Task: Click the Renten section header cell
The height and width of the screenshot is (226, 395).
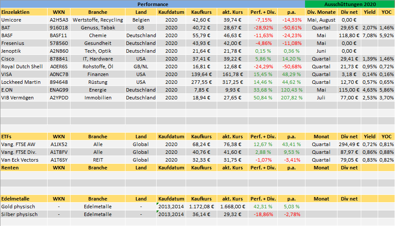Action: click(x=24, y=168)
